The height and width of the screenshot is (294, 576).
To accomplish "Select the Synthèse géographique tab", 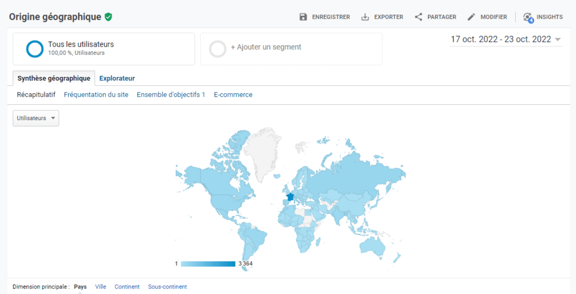I will click(x=53, y=79).
